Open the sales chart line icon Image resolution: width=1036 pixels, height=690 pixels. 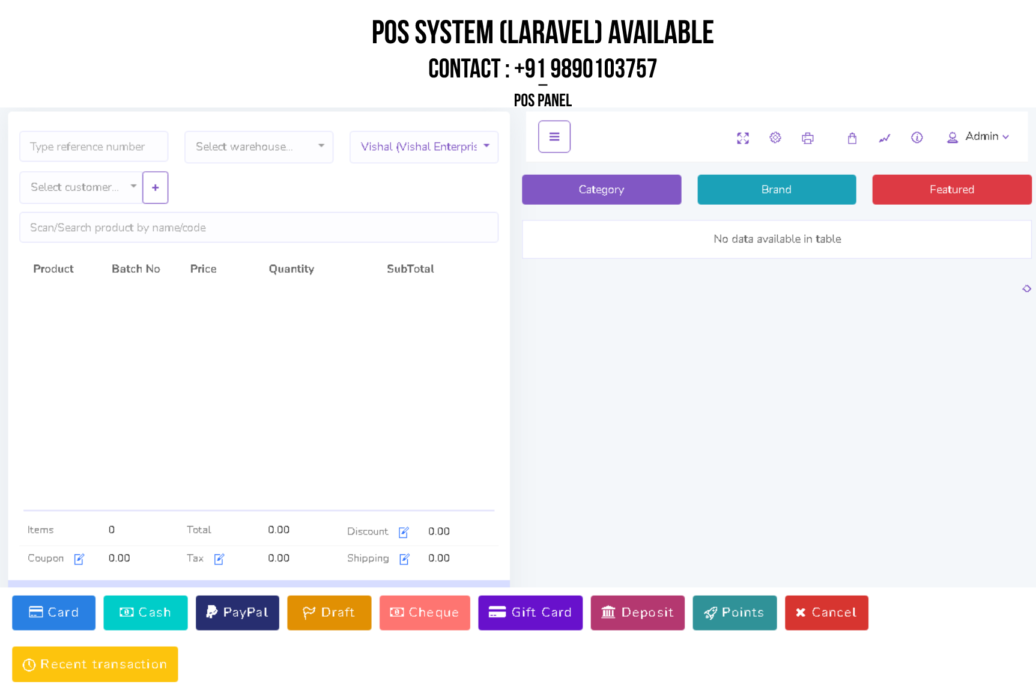point(884,138)
